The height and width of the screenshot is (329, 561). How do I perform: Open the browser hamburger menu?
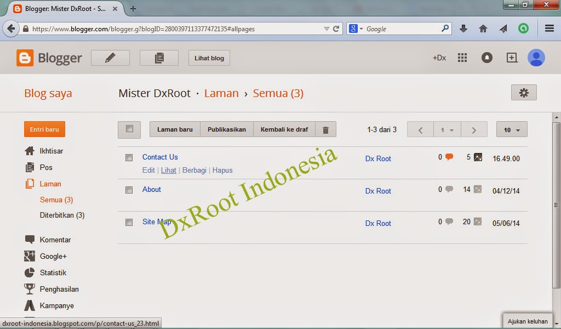click(549, 29)
